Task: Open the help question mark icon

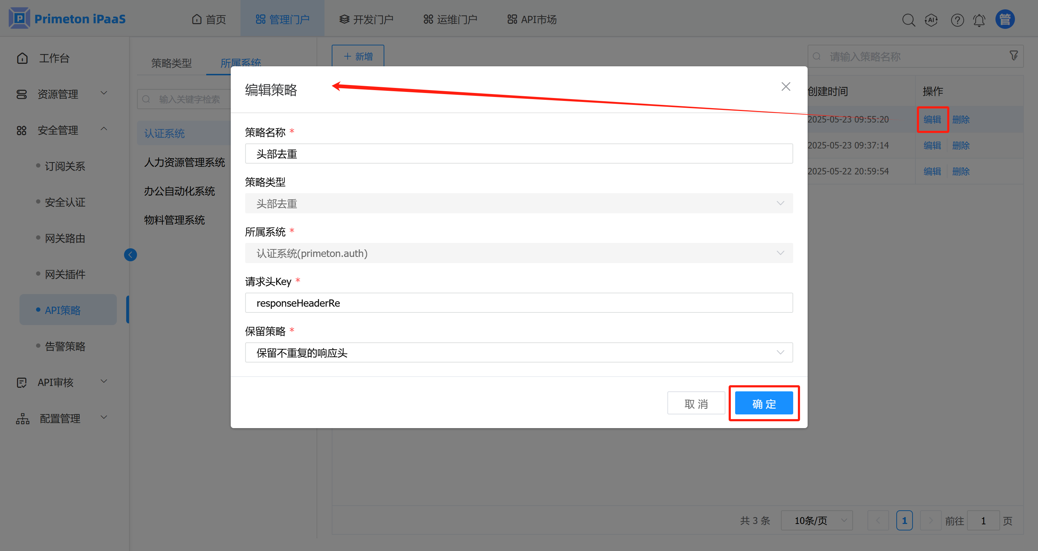Action: pos(957,20)
